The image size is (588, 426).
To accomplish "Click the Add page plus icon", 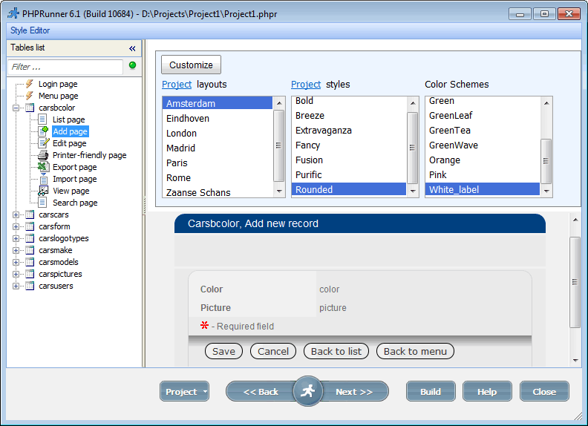I will pyautogui.click(x=43, y=131).
